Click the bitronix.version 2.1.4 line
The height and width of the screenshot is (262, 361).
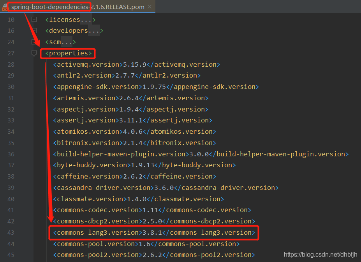(x=135, y=143)
